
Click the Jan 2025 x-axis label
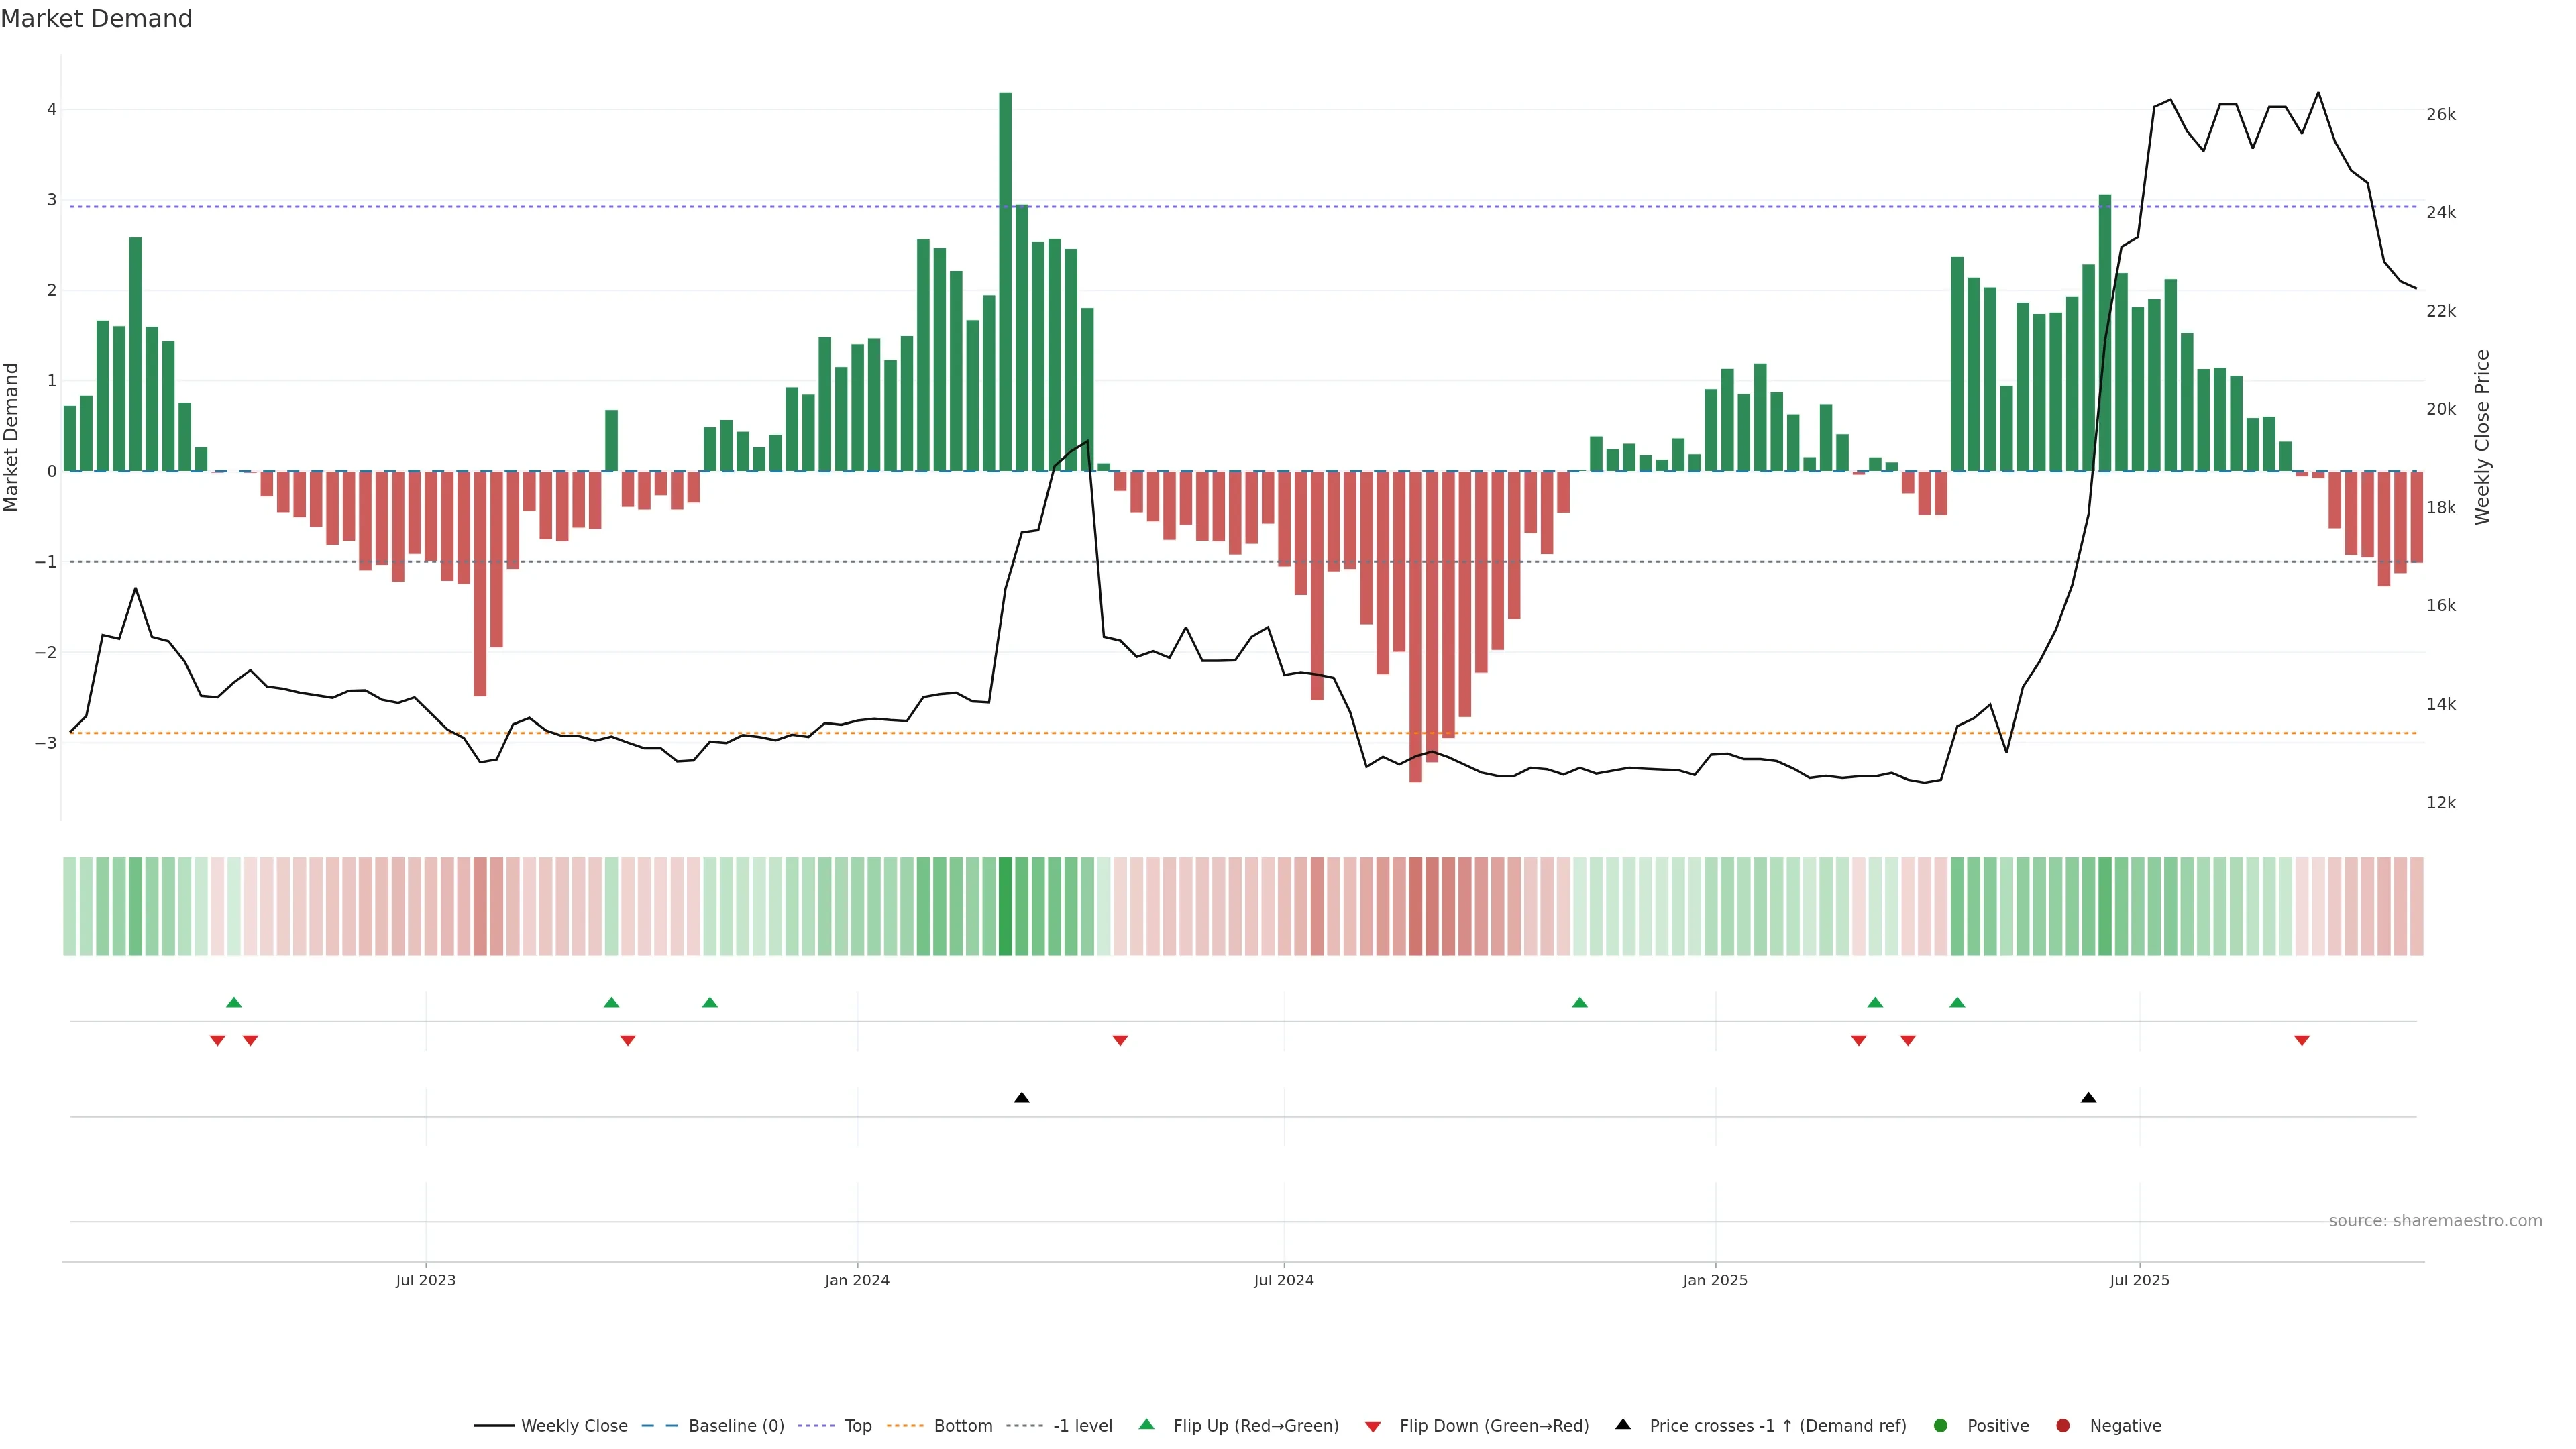coord(1715,1280)
